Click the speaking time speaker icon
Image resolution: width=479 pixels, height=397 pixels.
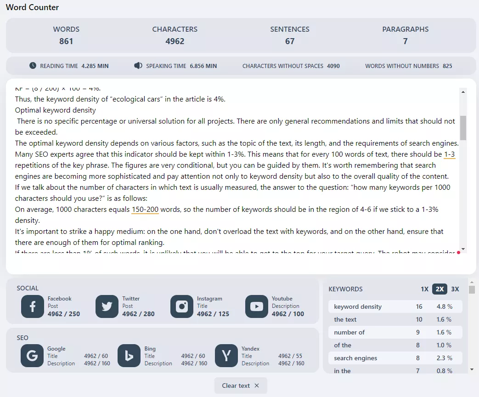138,65
